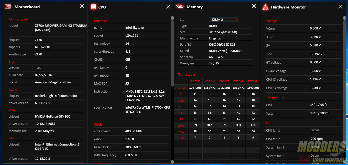Click the memory size 2048 MBytes
This screenshot has width=348, height=165.
44,131
